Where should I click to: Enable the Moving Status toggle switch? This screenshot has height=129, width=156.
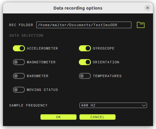tap(19, 90)
